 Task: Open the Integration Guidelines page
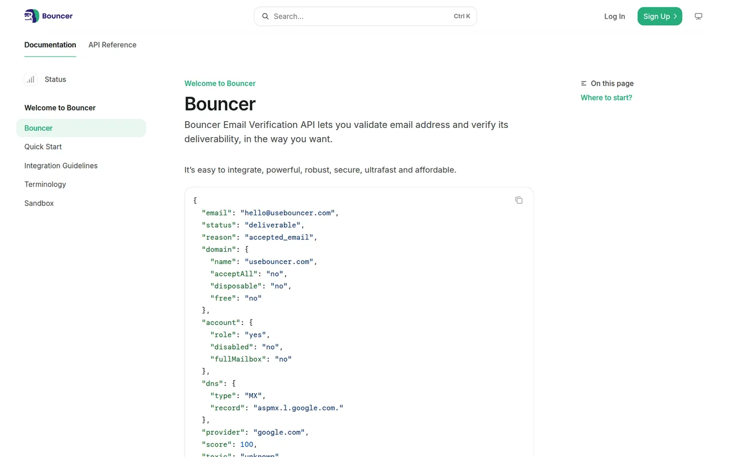pyautogui.click(x=61, y=166)
